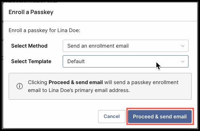Click the Select Template field label
The width and height of the screenshot is (200, 131).
point(31,61)
